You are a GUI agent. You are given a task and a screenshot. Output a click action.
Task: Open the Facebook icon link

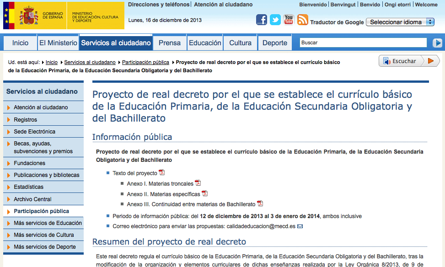pyautogui.click(x=262, y=20)
